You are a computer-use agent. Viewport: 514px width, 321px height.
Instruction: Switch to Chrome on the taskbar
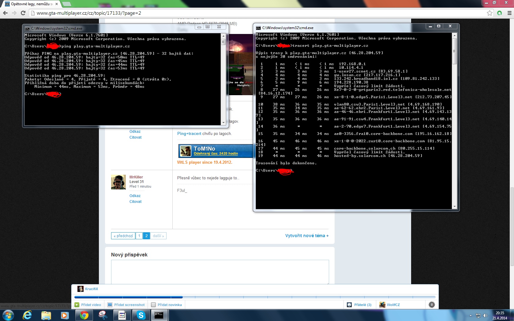84,315
